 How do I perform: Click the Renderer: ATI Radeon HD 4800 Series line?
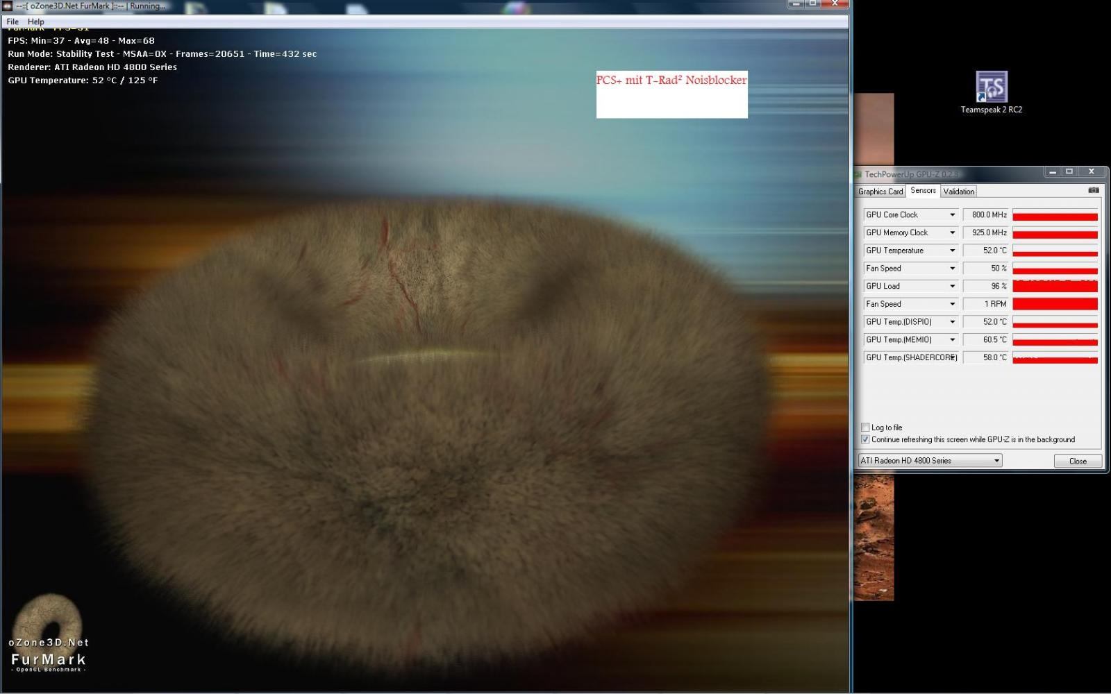click(92, 67)
